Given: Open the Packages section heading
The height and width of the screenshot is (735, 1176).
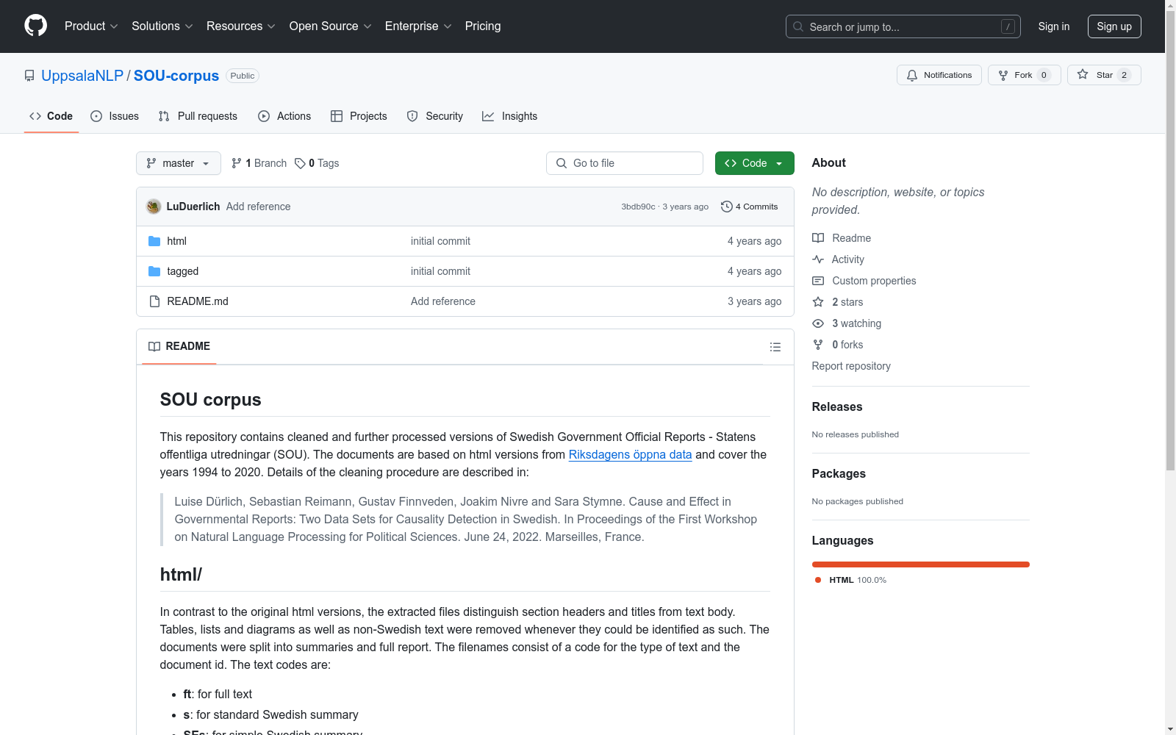Looking at the screenshot, I should [x=839, y=473].
